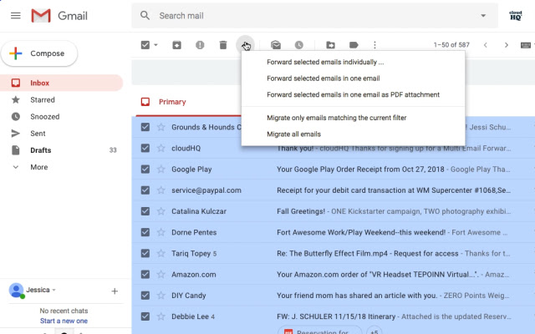
Task: Click the Delete trash icon
Action: click(222, 45)
